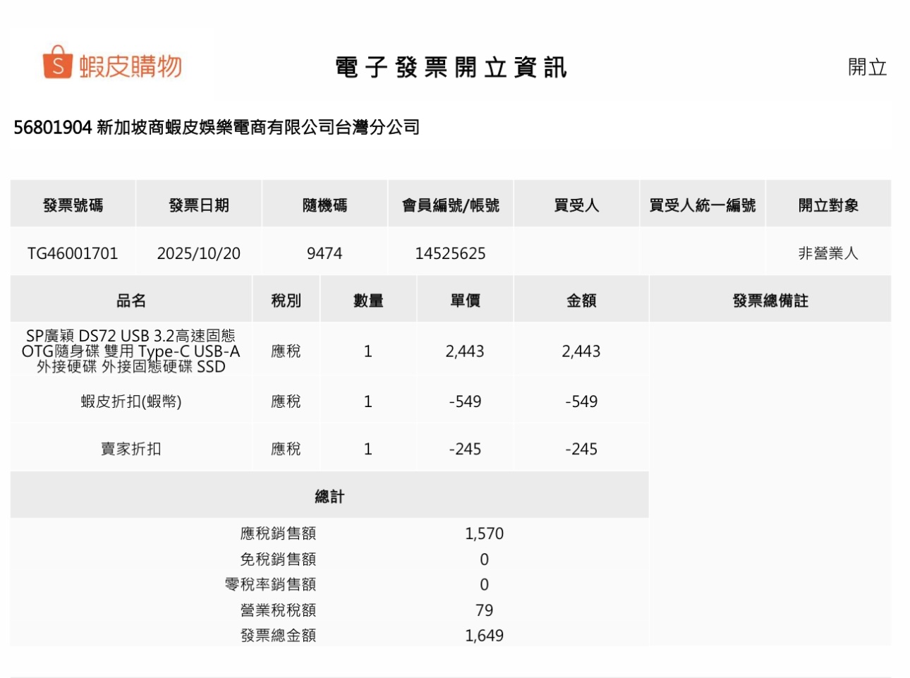
Task: Click the 蝦皮折扣(蝦幣) discount row
Action: [131, 401]
